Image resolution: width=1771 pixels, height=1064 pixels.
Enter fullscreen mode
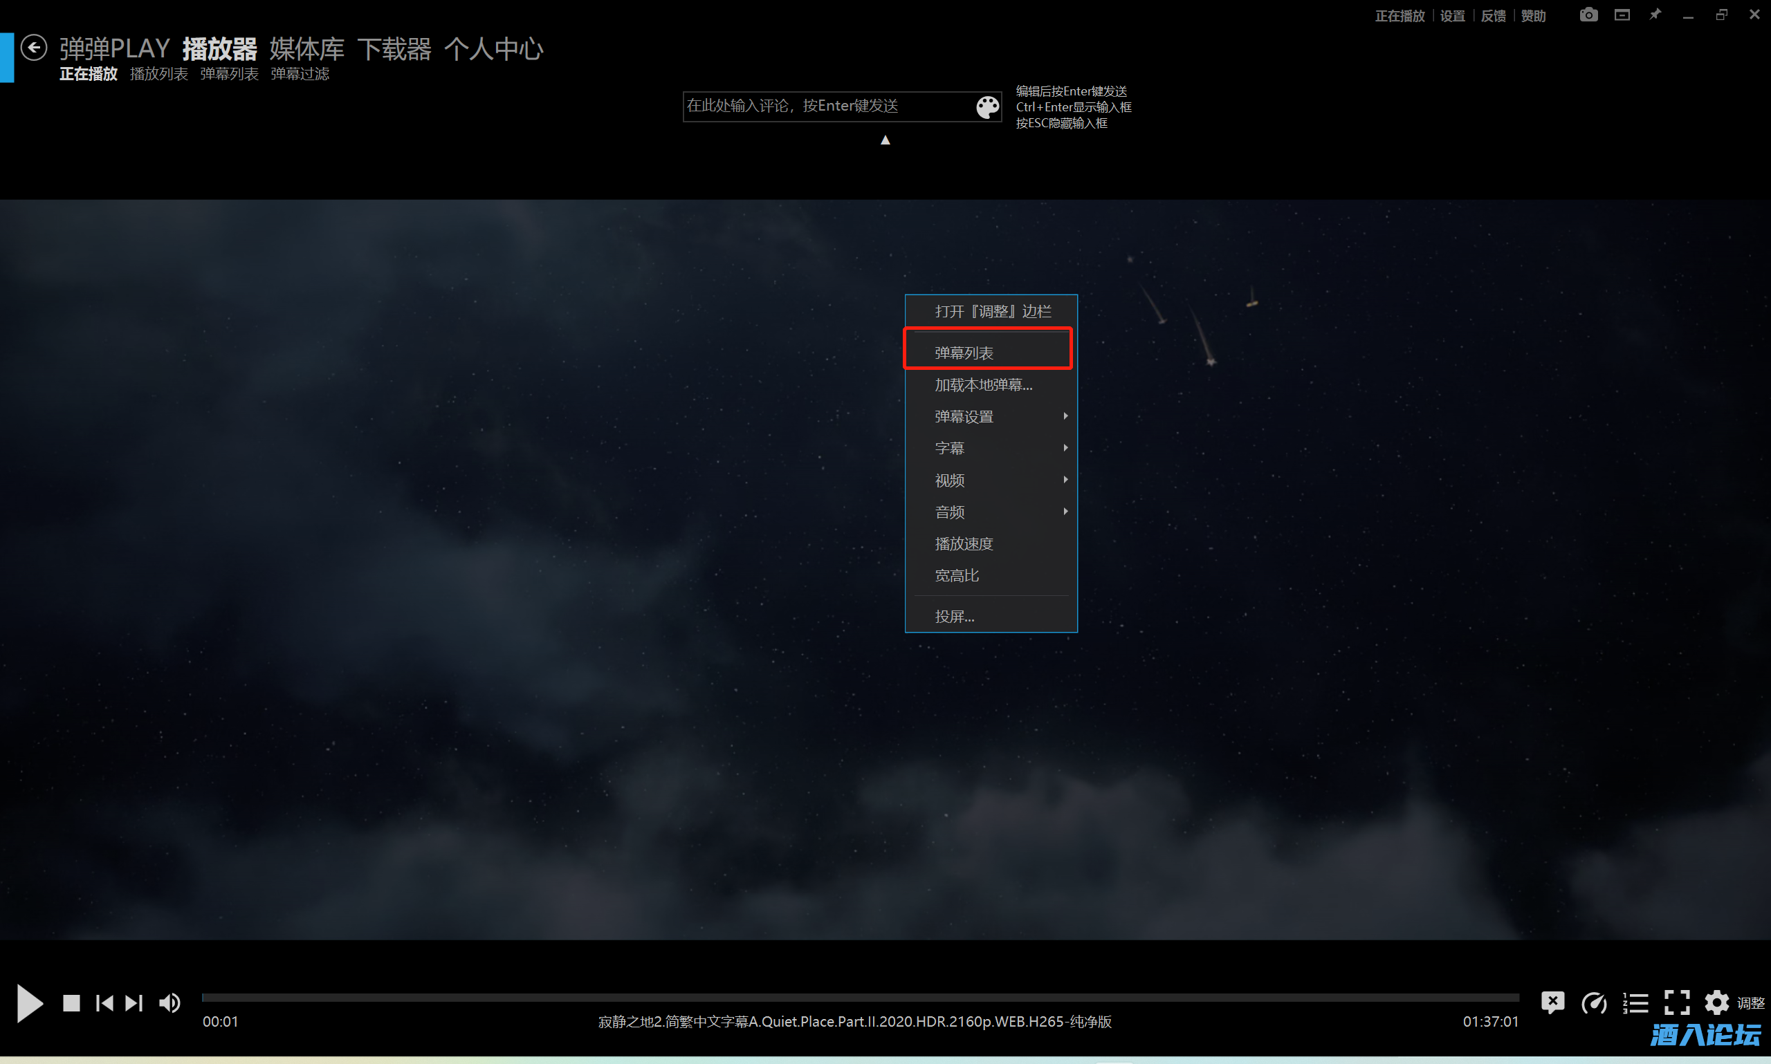tap(1676, 1002)
